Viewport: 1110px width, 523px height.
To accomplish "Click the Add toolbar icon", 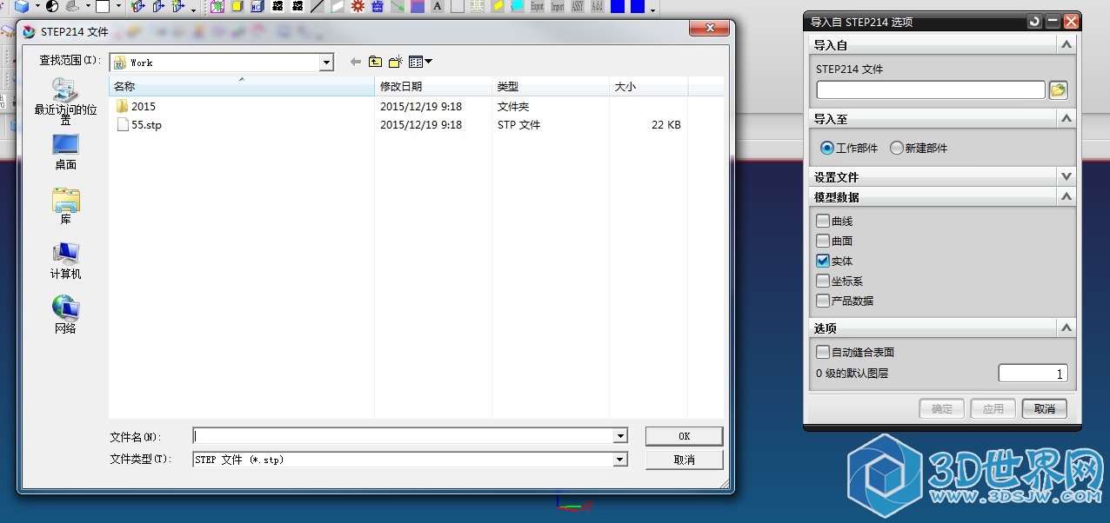I will [597, 6].
